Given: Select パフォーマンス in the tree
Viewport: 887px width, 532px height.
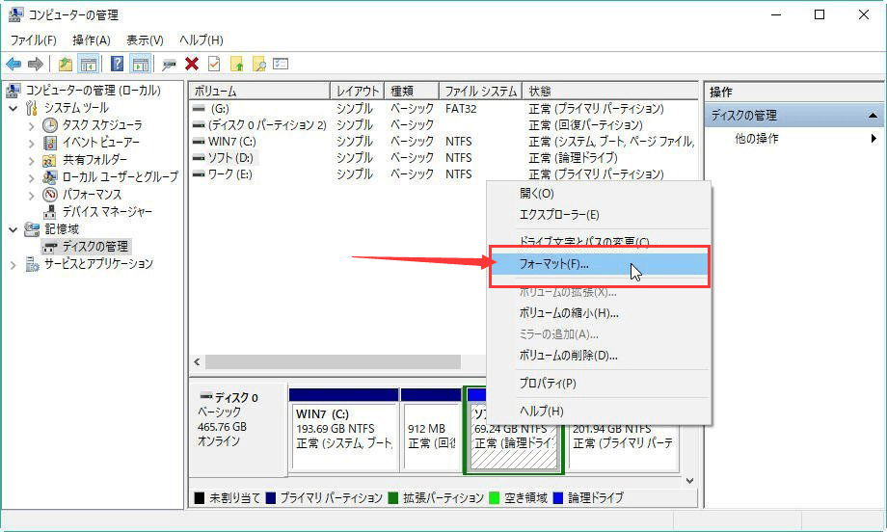Looking at the screenshot, I should [92, 195].
